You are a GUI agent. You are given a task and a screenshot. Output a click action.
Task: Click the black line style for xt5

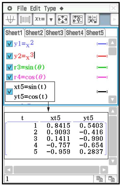(x=102, y=92)
